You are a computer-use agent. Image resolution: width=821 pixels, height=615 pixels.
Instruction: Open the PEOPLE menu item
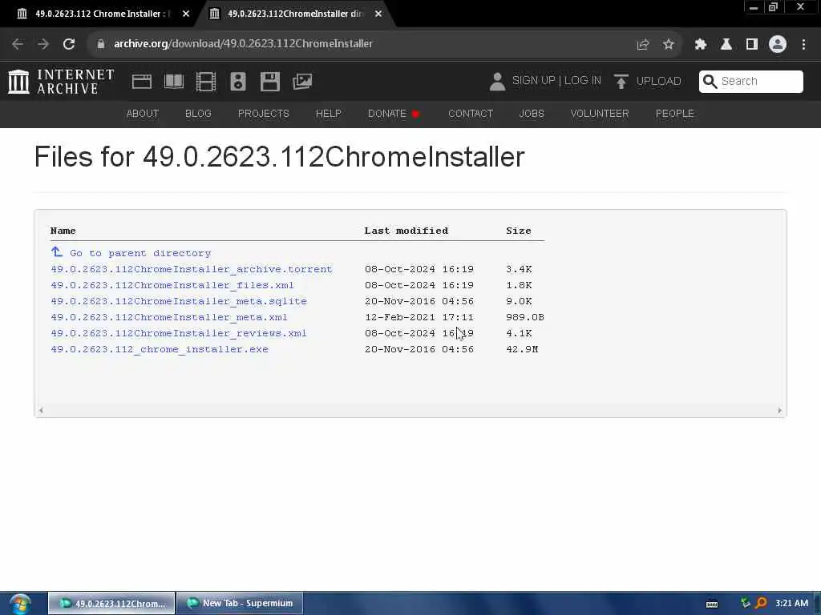coord(675,114)
